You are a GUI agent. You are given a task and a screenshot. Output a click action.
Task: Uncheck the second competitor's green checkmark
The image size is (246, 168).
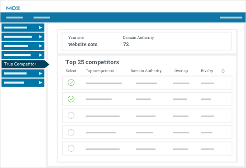click(x=71, y=99)
